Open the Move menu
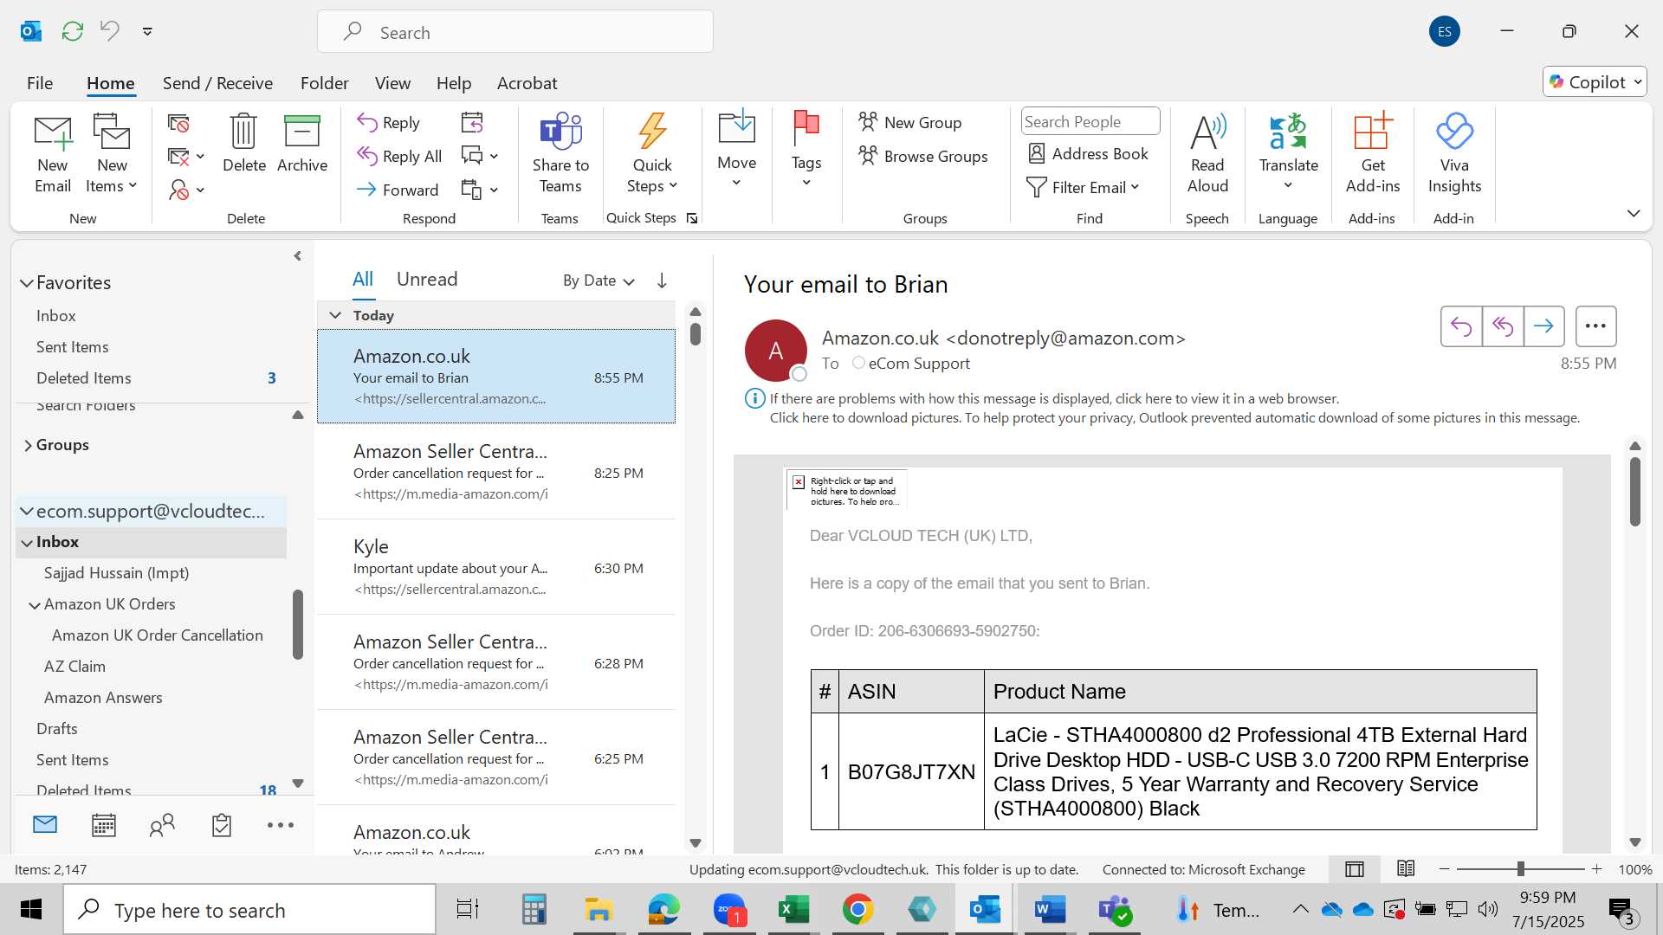Viewport: 1663px width, 935px height. tap(736, 149)
